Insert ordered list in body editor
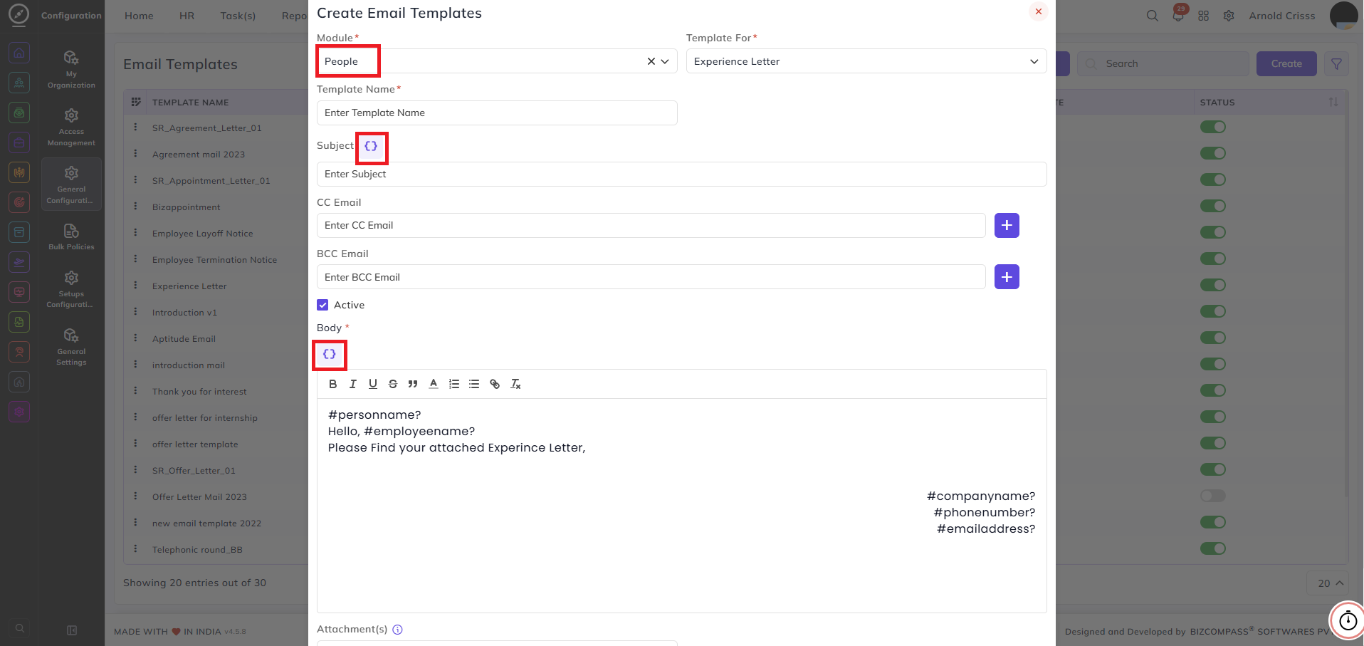 pos(453,384)
